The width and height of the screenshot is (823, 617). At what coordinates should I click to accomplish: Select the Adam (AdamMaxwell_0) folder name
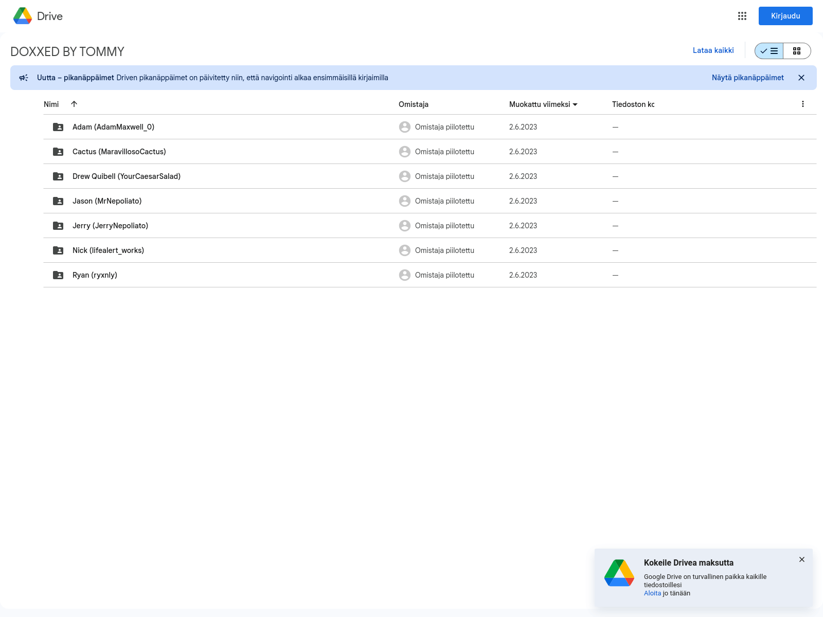click(x=113, y=127)
